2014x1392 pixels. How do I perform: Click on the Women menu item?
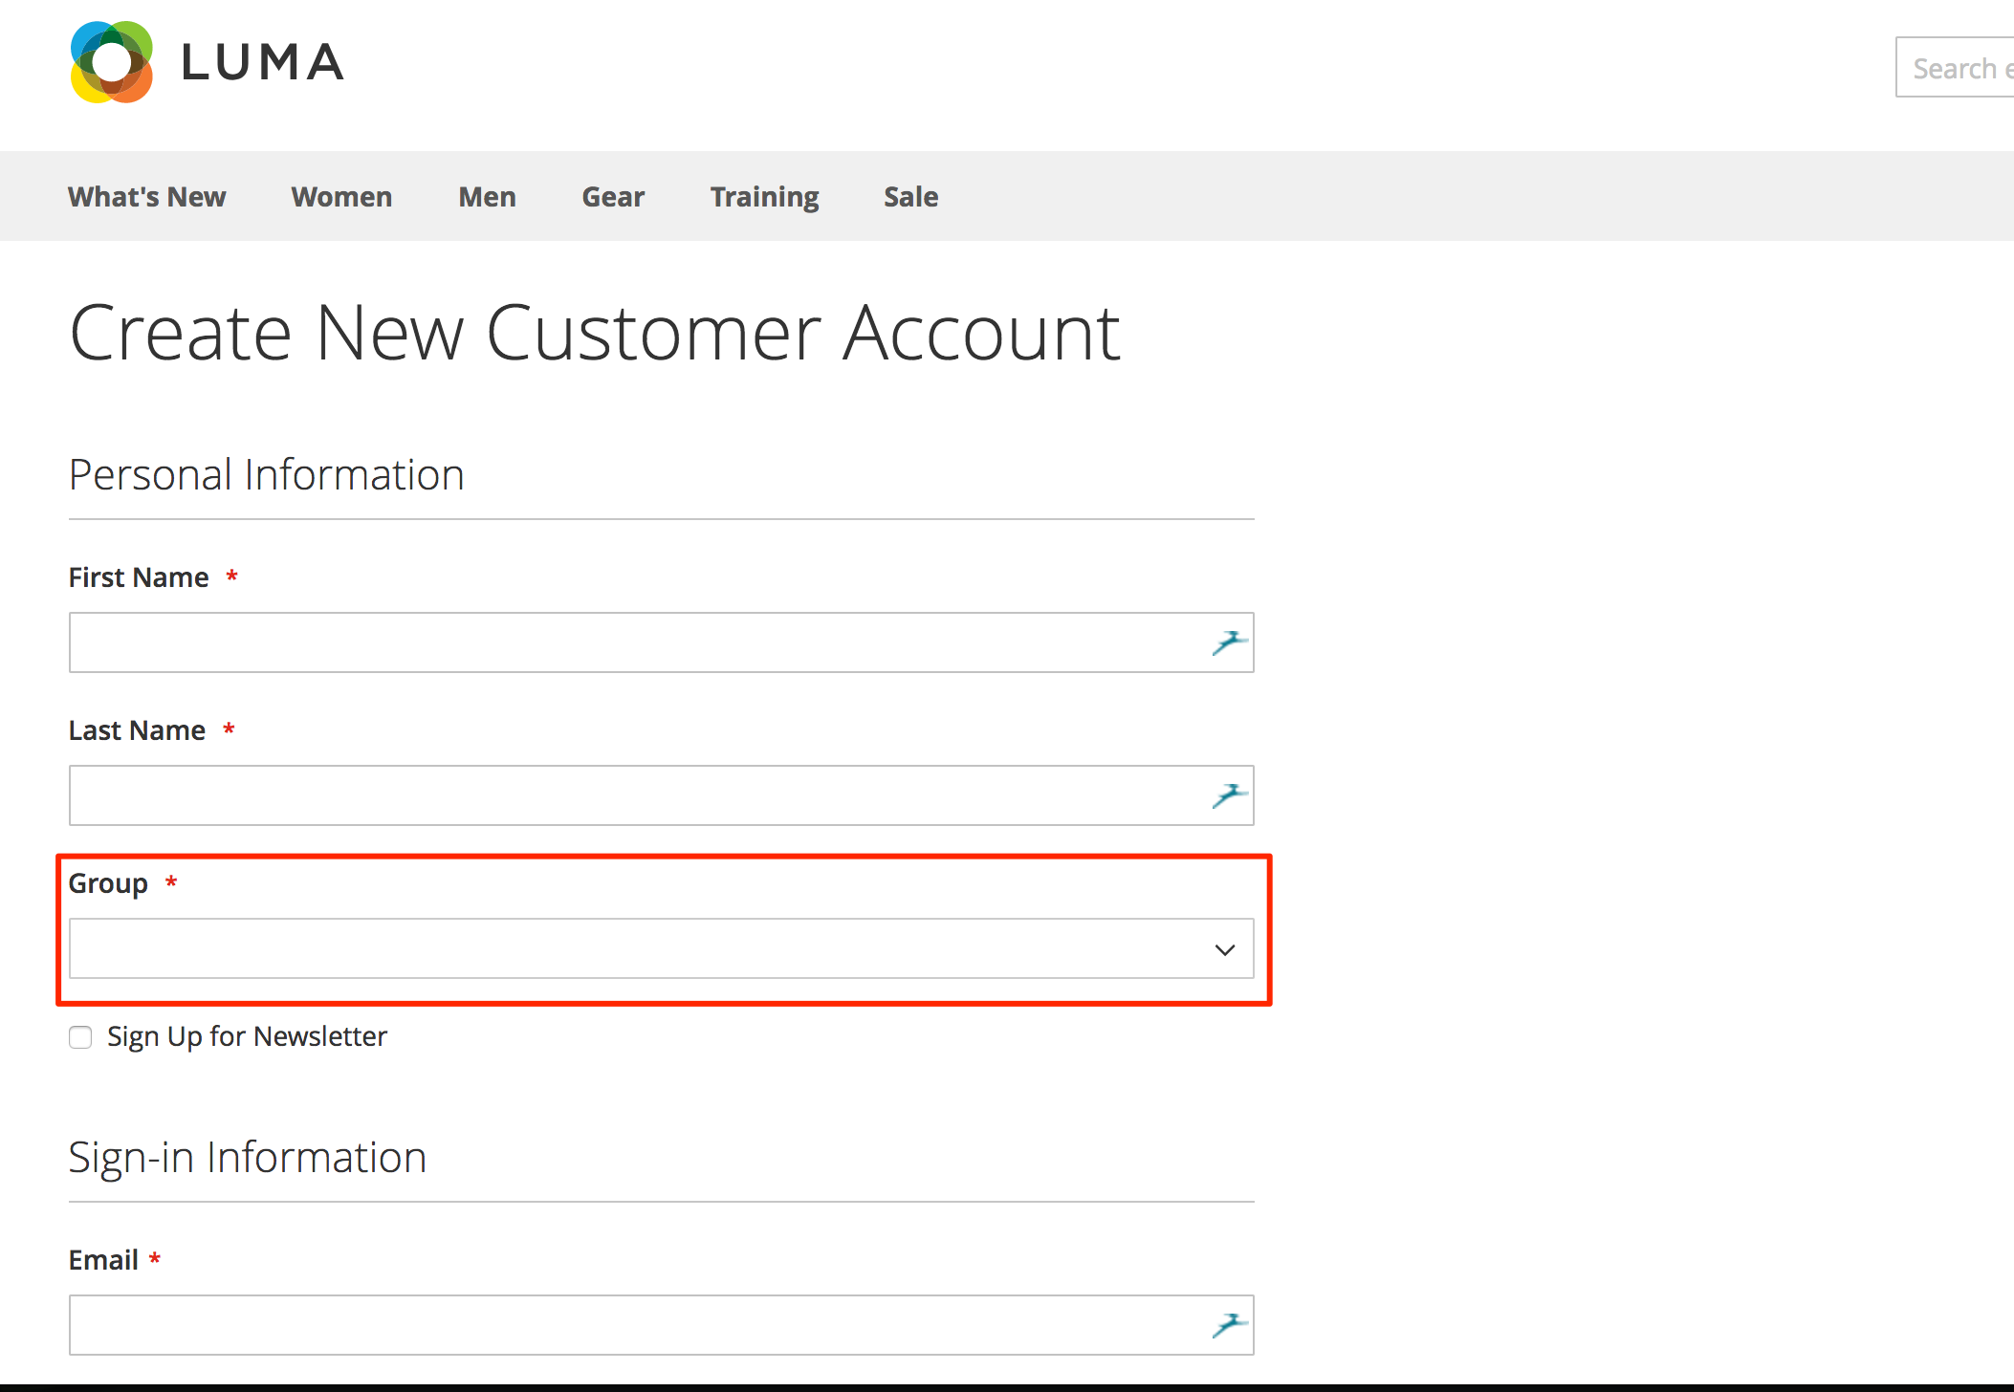pos(339,196)
